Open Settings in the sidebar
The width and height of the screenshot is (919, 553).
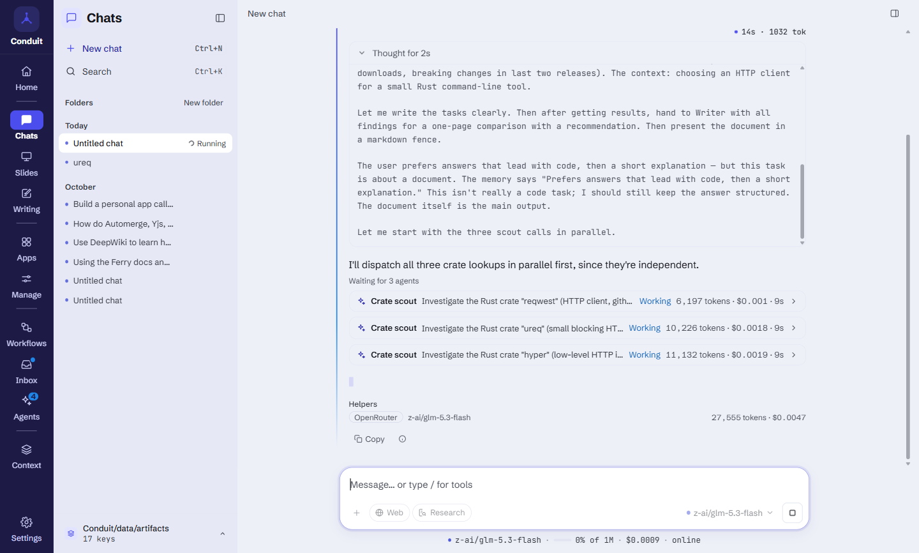point(26,529)
